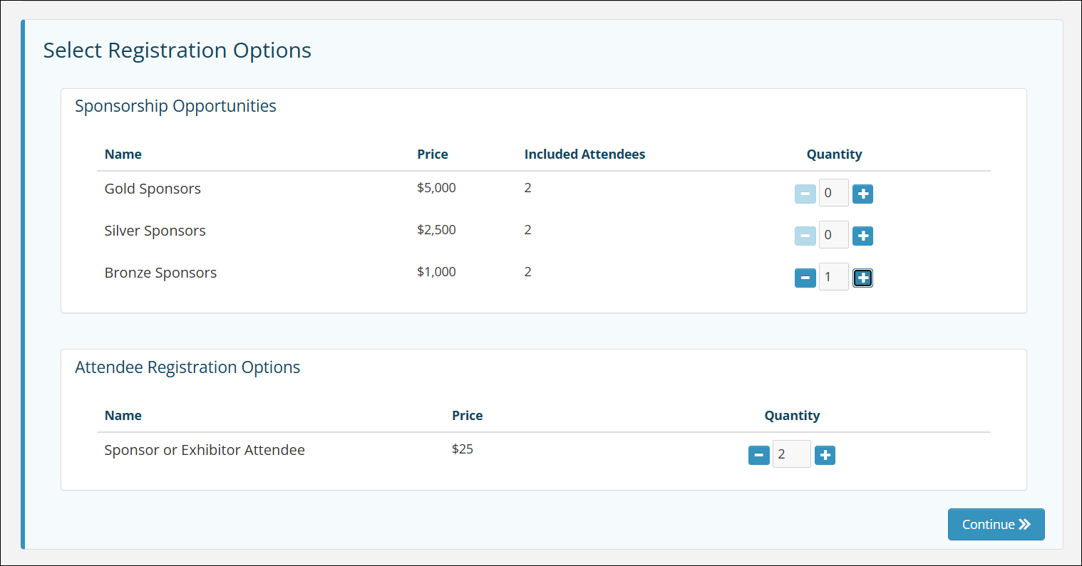Click the $5,000 Gold Sponsors price
This screenshot has width=1082, height=566.
tap(436, 188)
